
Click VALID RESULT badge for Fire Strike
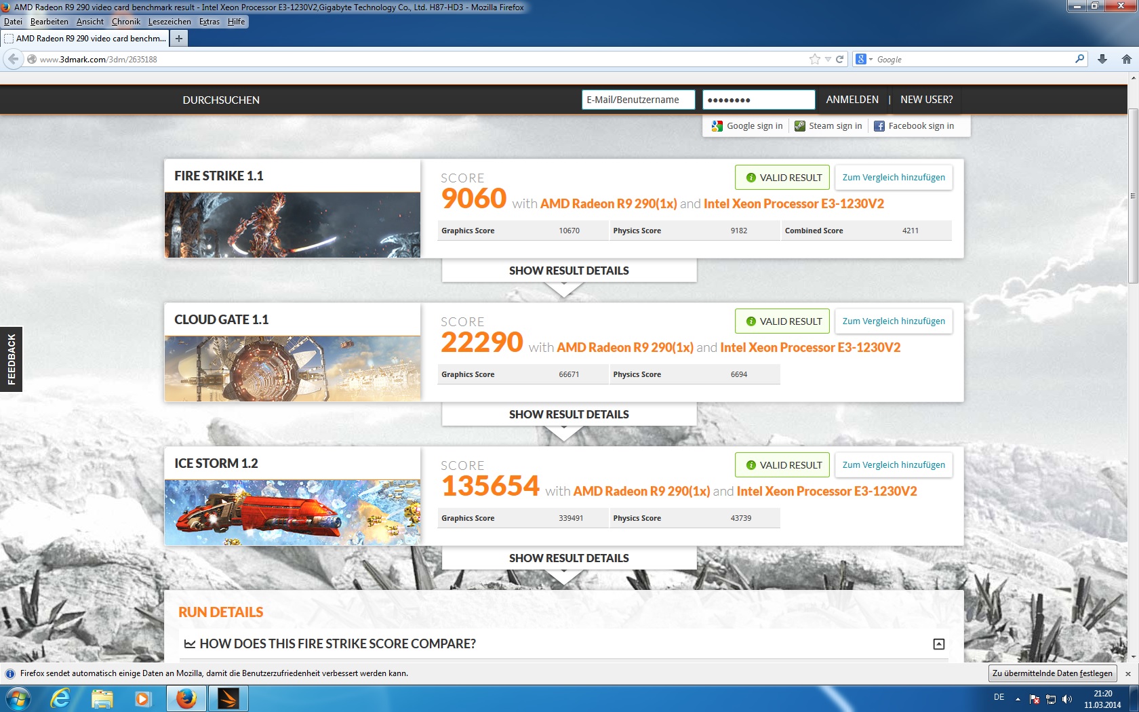point(782,178)
